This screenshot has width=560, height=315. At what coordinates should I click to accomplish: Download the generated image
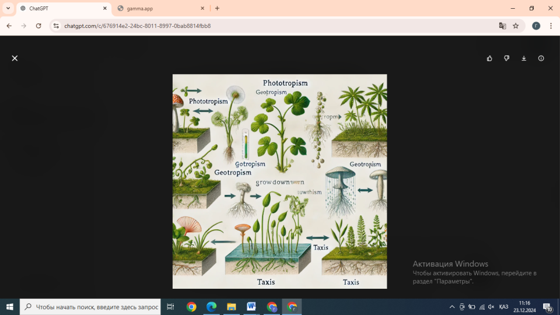(524, 58)
